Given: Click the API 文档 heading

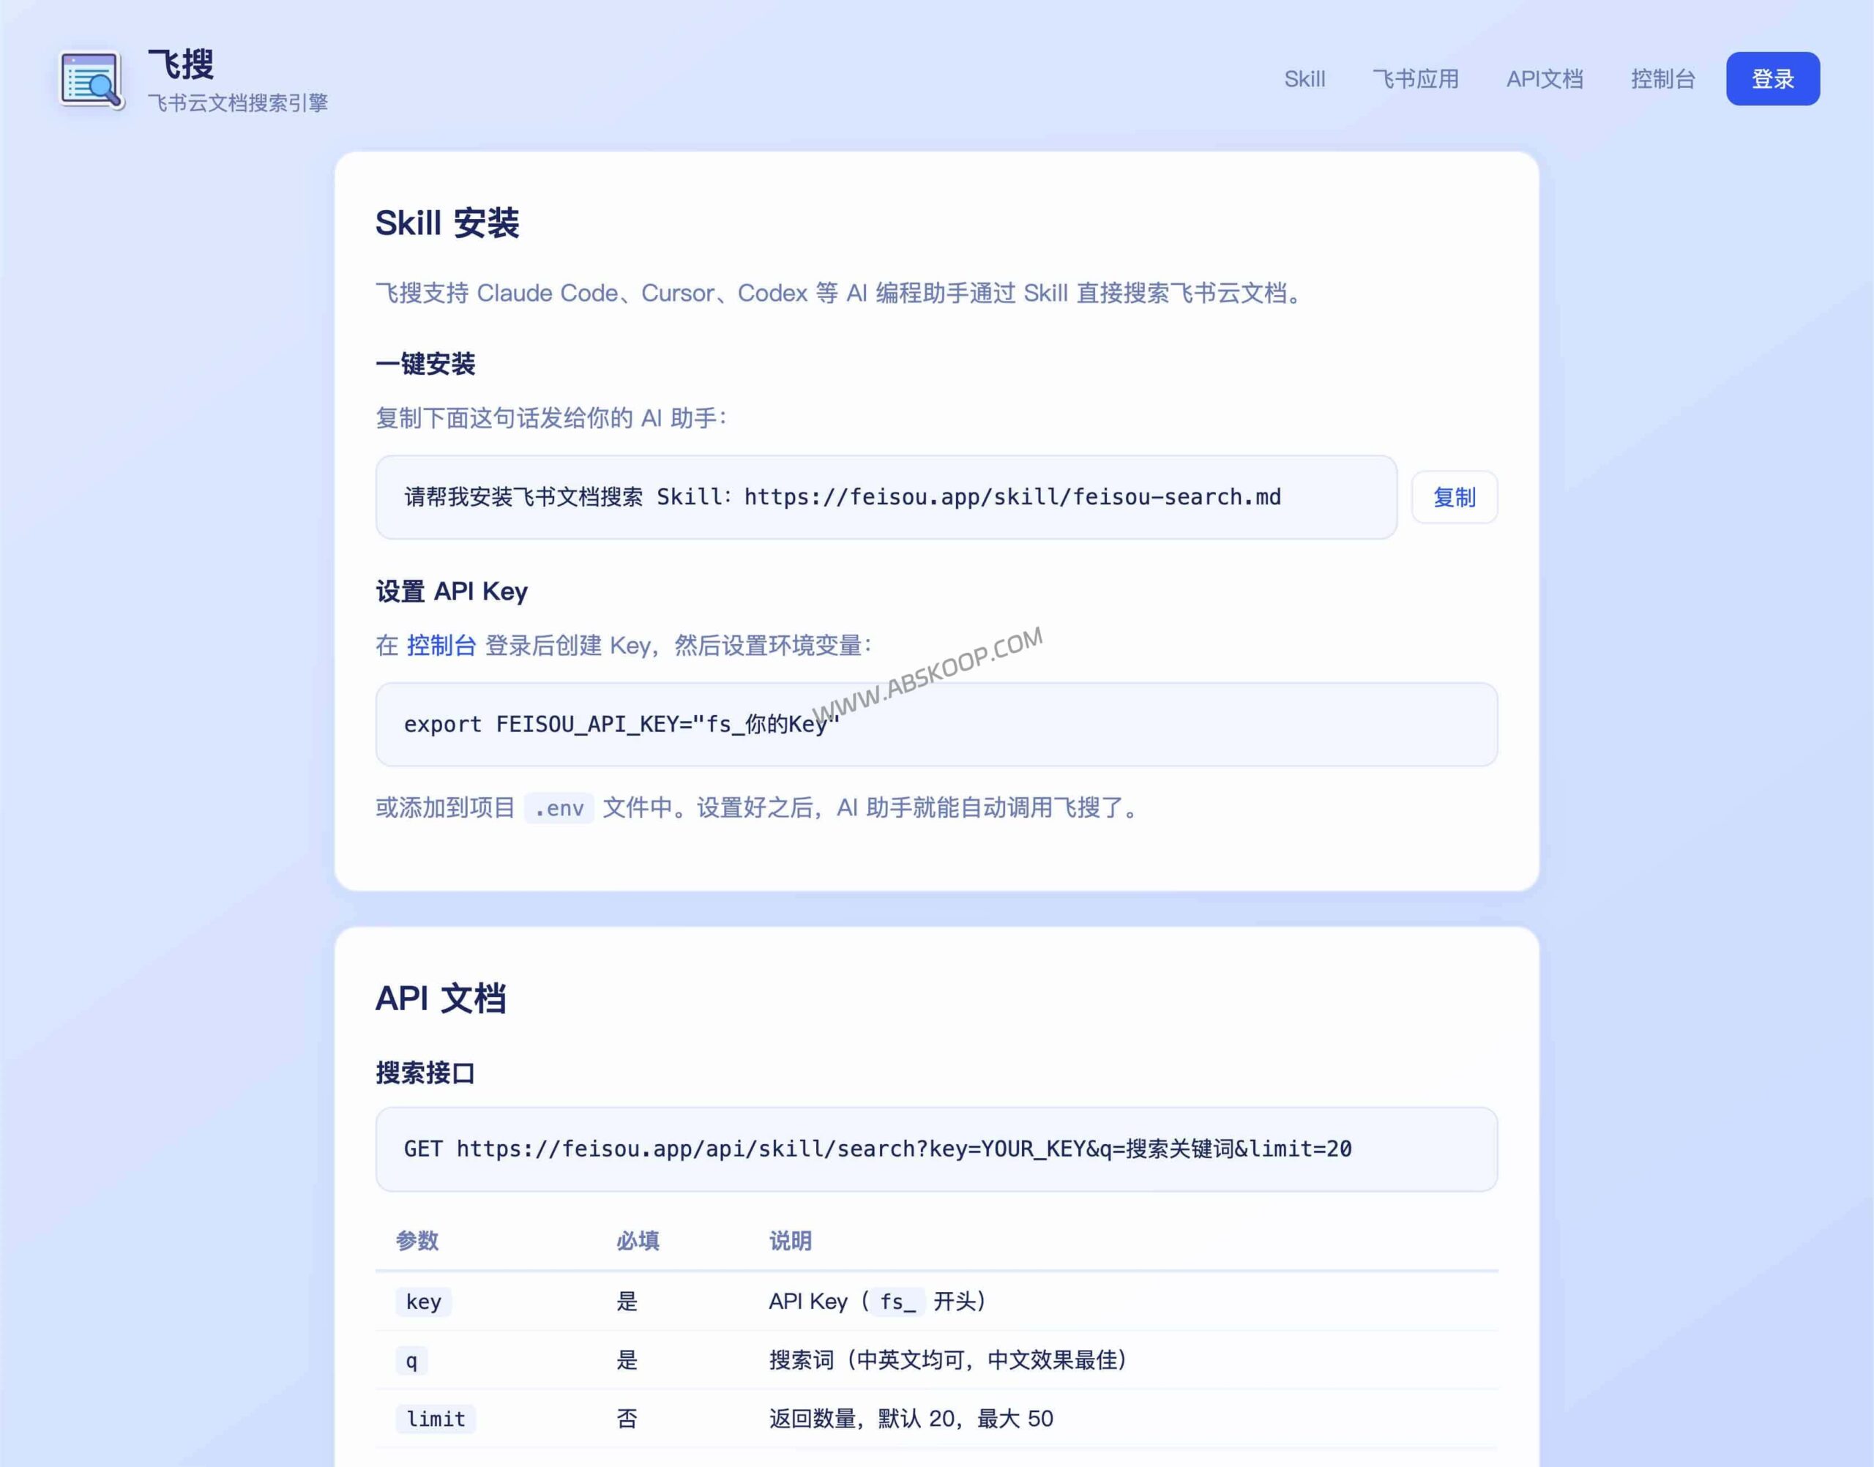Looking at the screenshot, I should (441, 997).
